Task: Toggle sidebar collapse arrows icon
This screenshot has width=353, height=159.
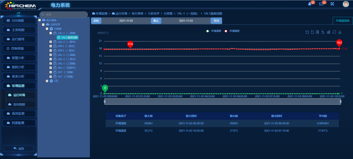Action: pyautogui.click(x=19, y=13)
